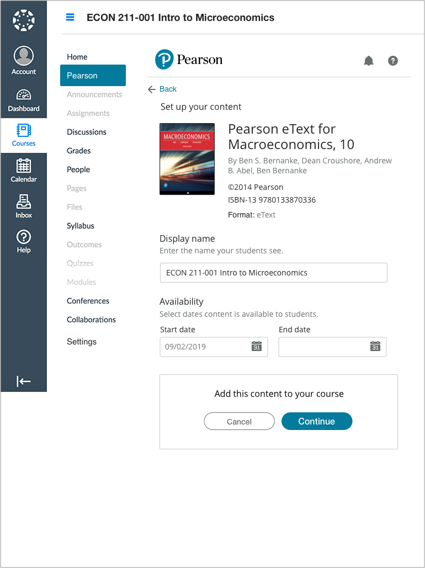Click the Back link

(168, 89)
